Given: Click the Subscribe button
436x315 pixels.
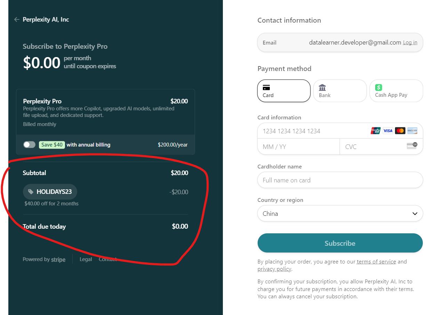Looking at the screenshot, I should click(x=340, y=243).
